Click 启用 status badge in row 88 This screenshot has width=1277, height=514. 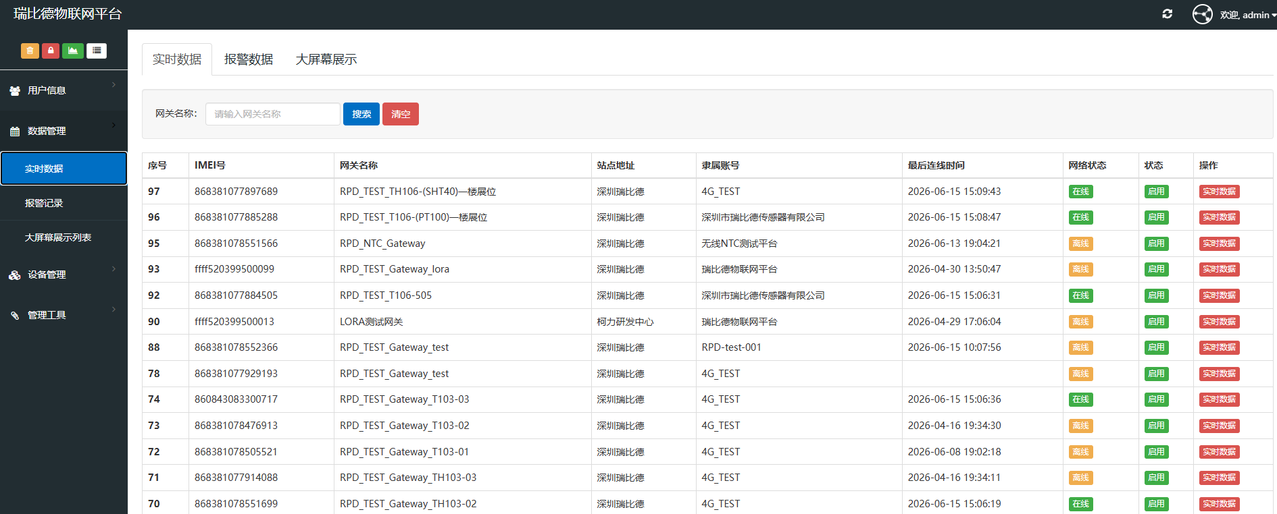click(1156, 347)
